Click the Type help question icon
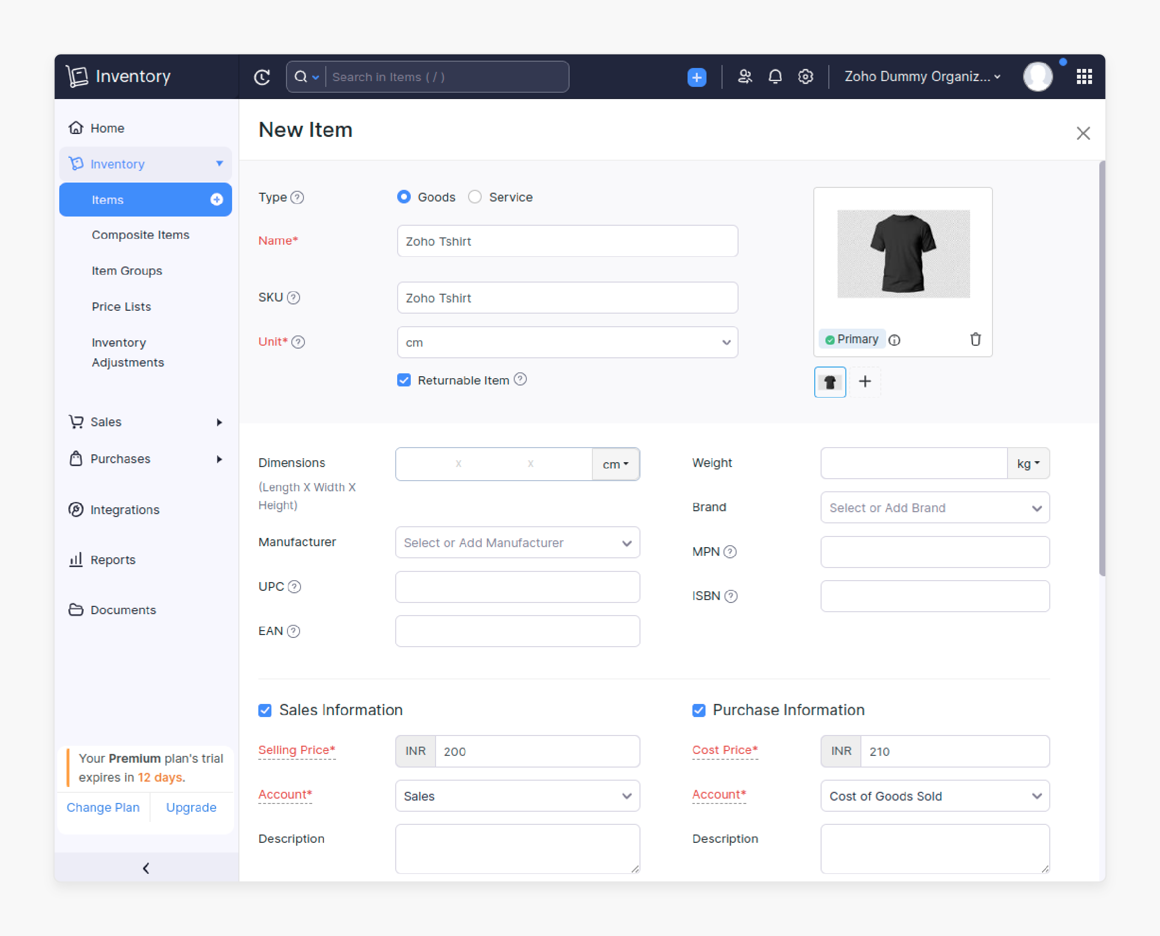Image resolution: width=1160 pixels, height=936 pixels. 297,197
